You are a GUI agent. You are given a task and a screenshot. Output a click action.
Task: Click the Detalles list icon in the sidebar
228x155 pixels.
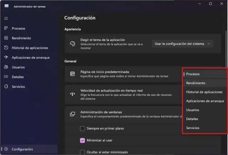6,77
